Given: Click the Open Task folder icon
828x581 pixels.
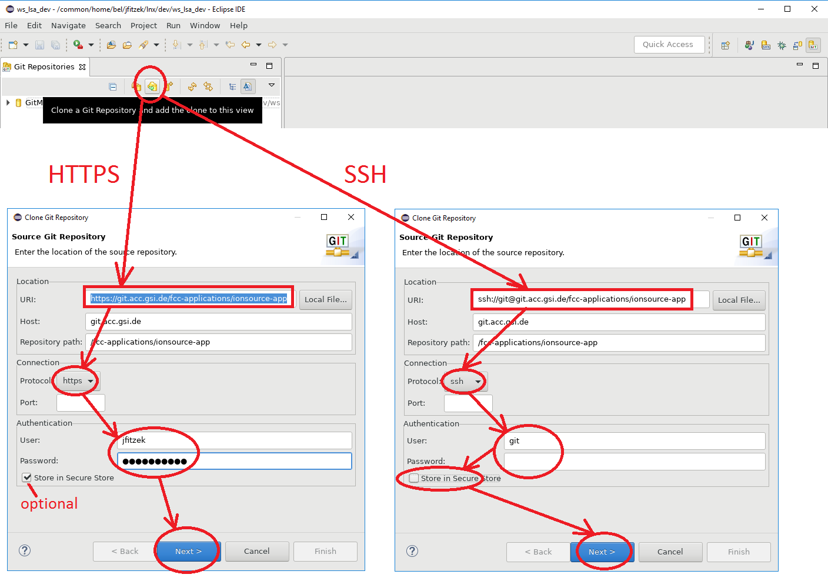Looking at the screenshot, I should [127, 45].
